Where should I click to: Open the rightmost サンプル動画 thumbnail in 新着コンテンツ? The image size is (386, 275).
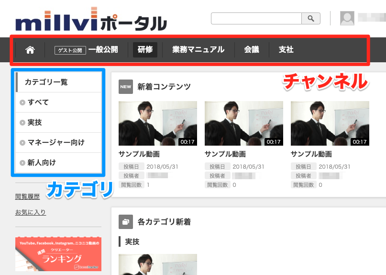tap(330, 123)
